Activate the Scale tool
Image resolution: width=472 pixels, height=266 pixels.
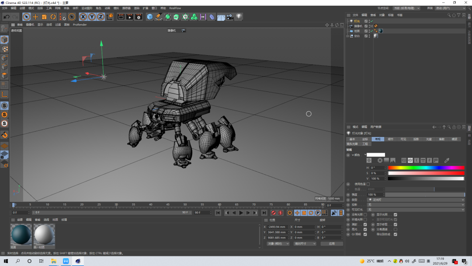(x=44, y=17)
